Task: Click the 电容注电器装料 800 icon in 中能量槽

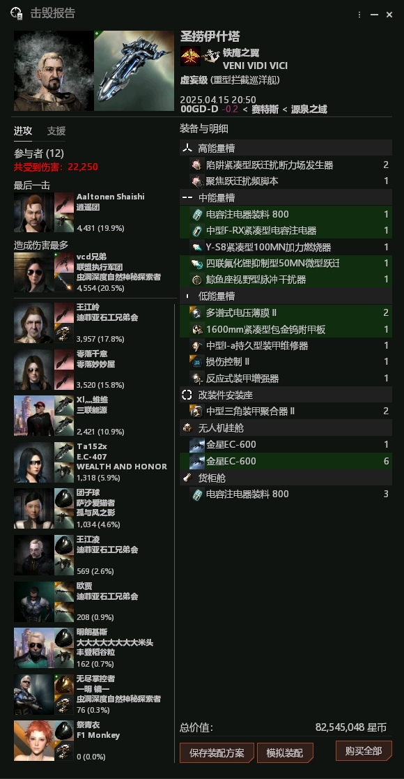Action: 197,214
